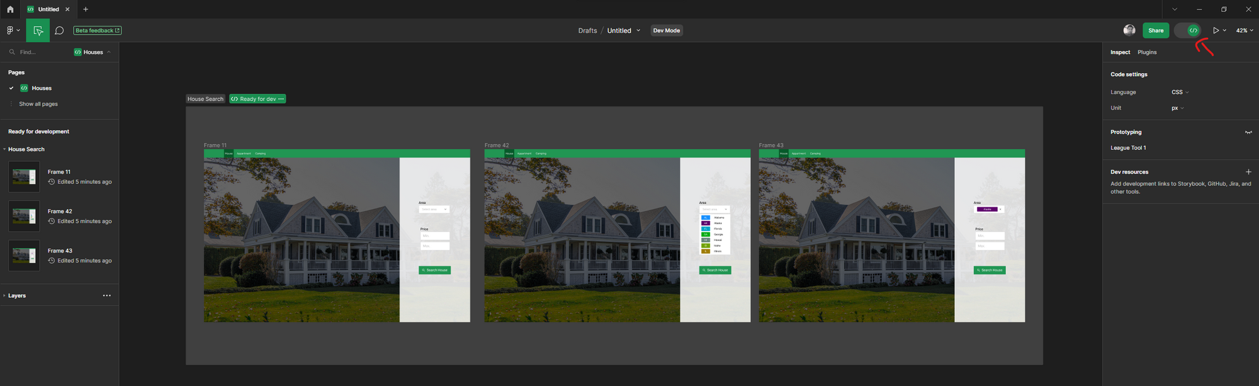Open Frame 11 Area select box
The image size is (1259, 386).
(x=434, y=209)
